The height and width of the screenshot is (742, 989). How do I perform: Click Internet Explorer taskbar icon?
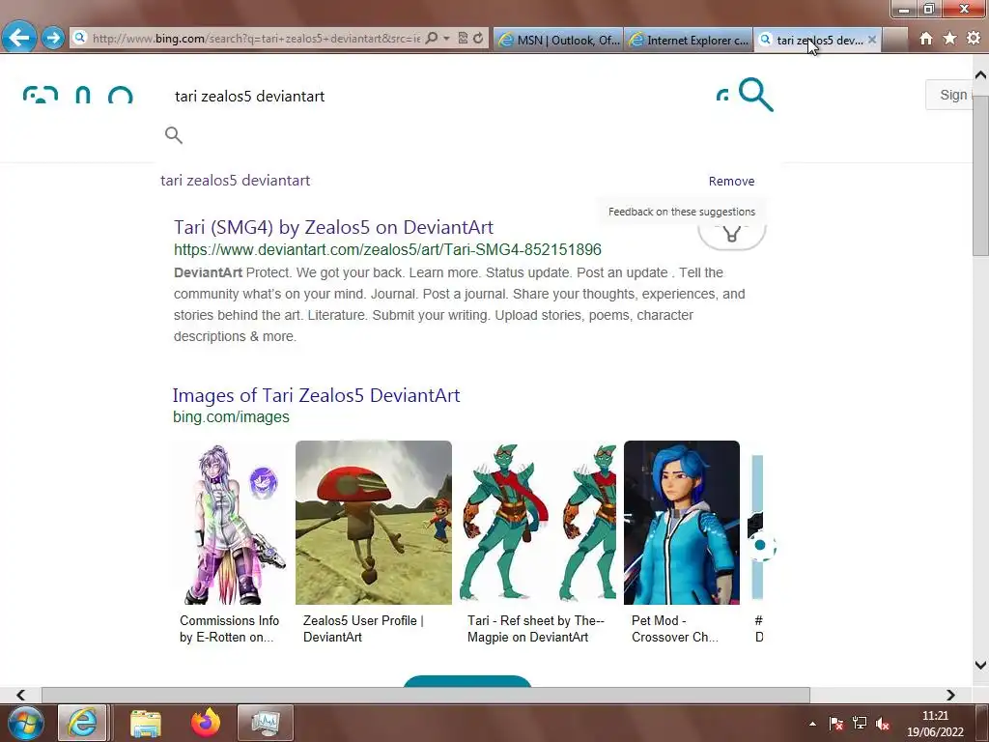(82, 723)
